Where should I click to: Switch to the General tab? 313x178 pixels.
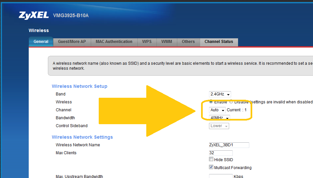41,42
